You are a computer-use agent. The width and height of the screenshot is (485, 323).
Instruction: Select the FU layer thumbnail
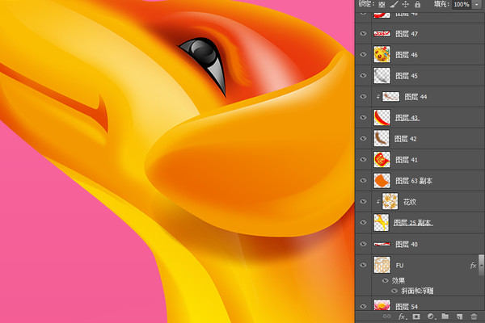point(382,265)
